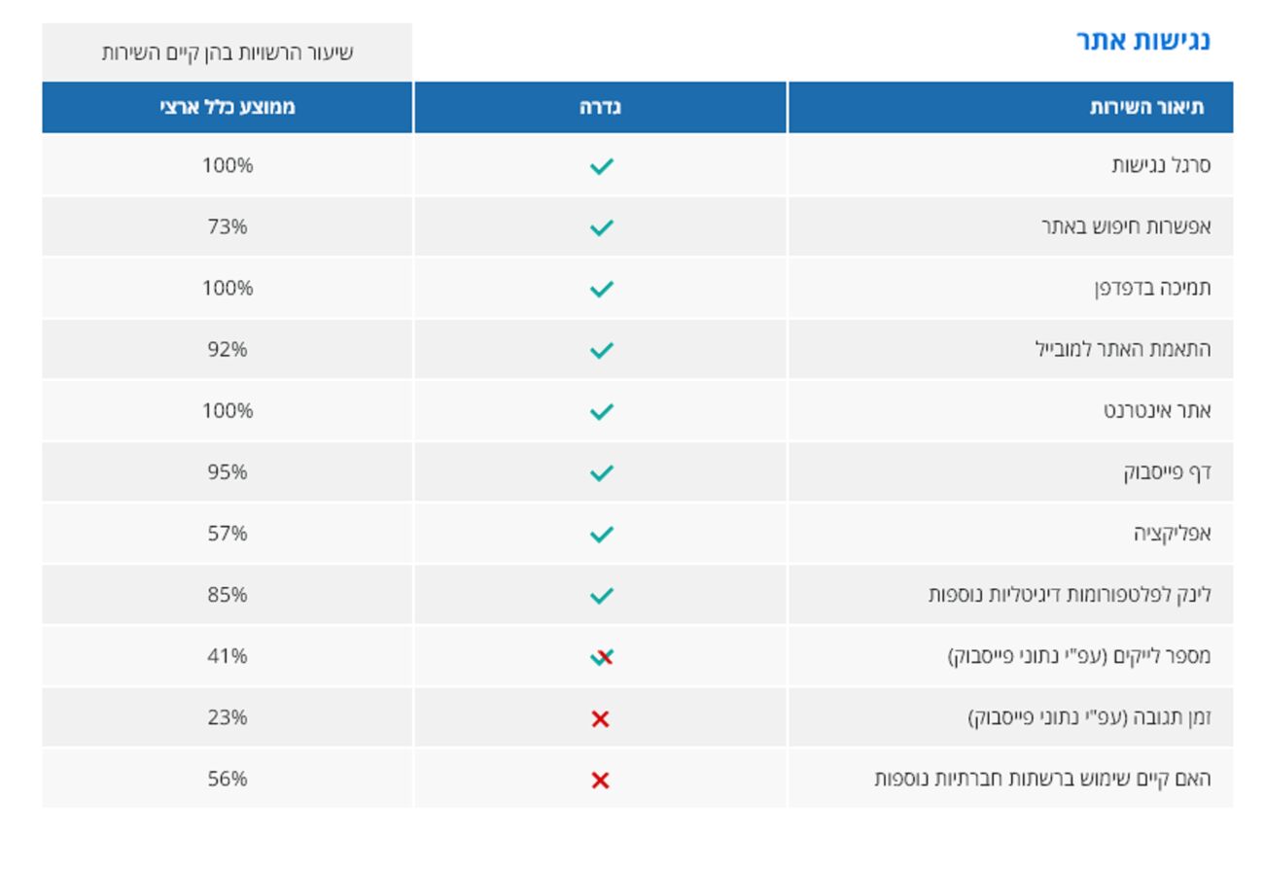Viewport: 1264px width, 869px height.
Task: Click the checkmark icon for סרגל נגישות
Action: coord(601,166)
